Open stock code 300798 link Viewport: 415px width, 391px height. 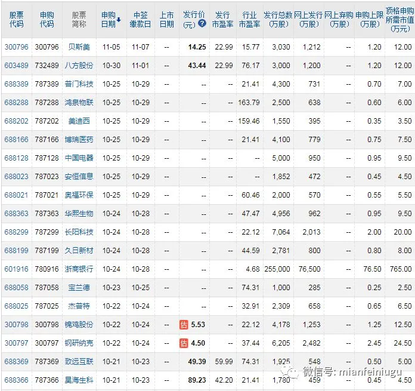16,325
